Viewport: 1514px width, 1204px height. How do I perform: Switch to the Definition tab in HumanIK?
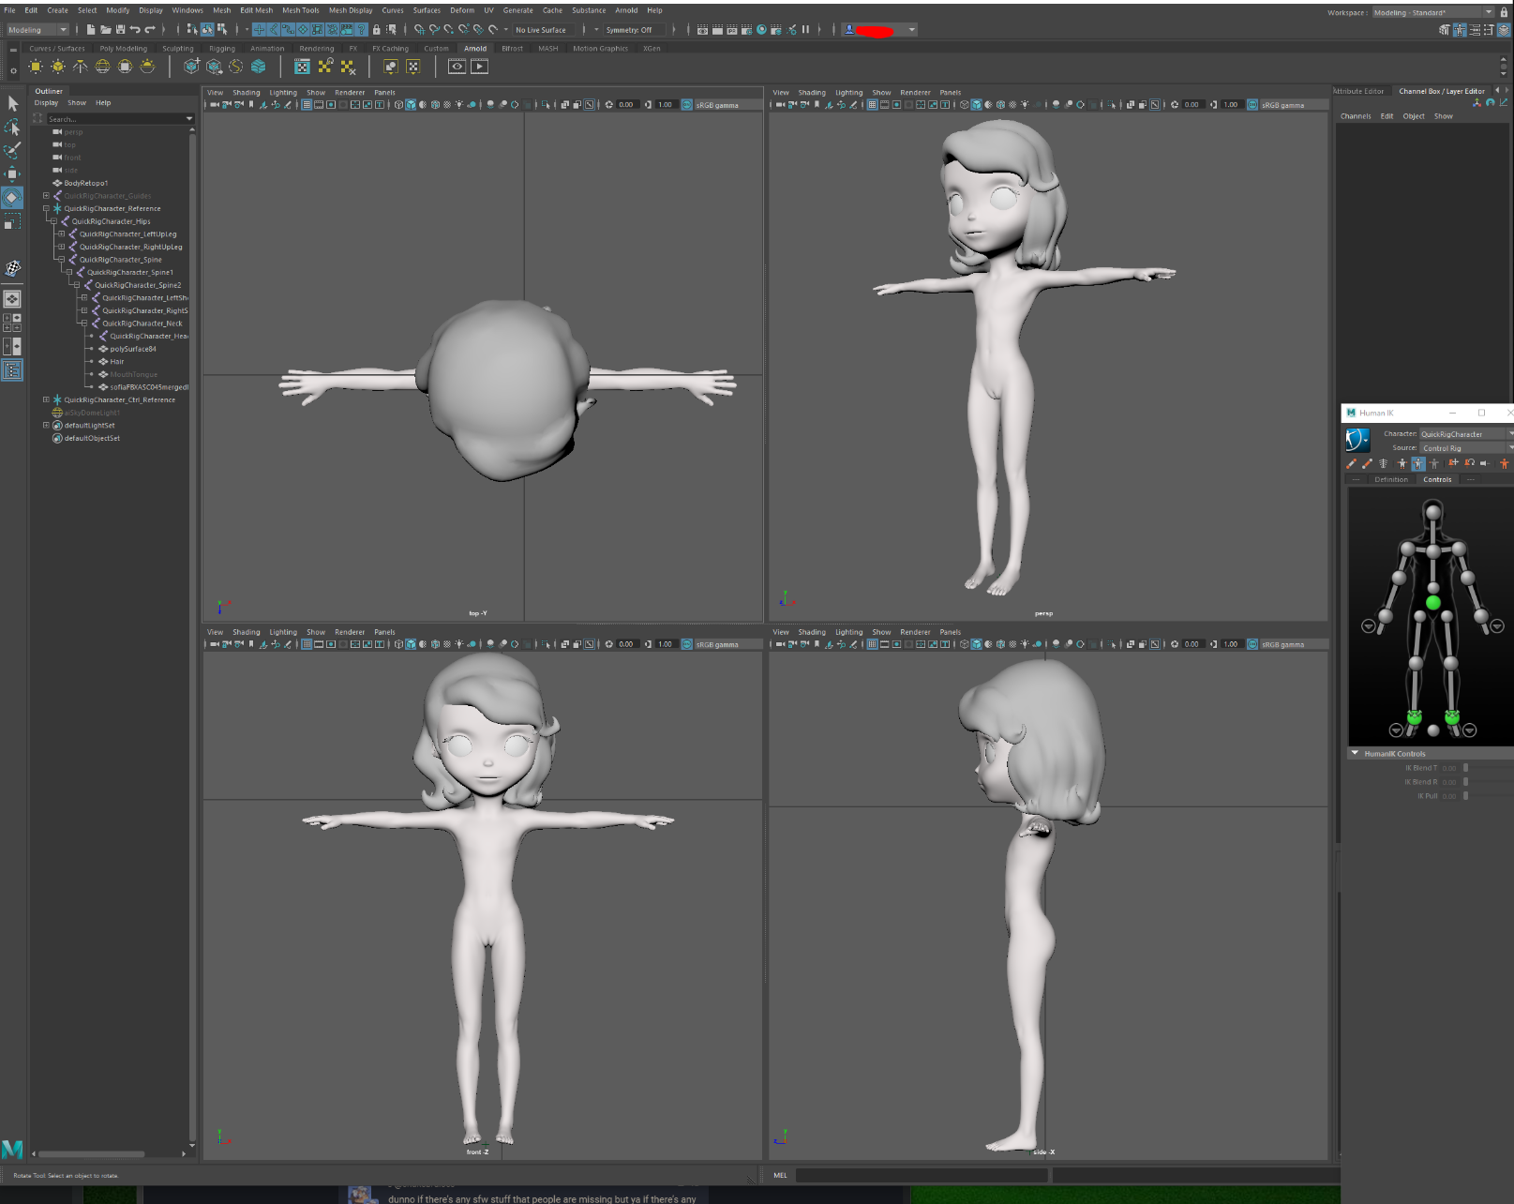(x=1391, y=479)
